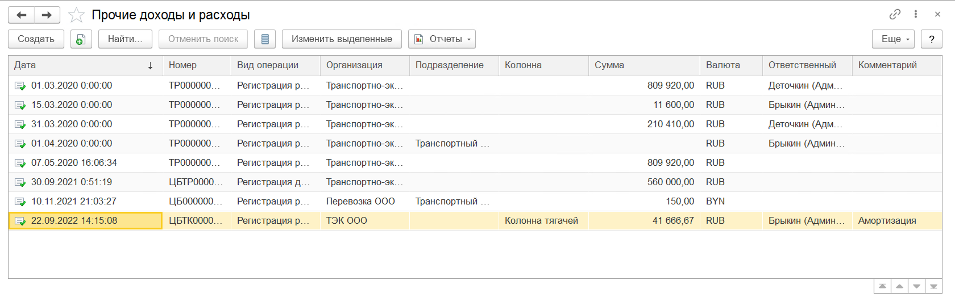
Task: Select the row dated 07.05.2020 16:06:34
Action: [x=475, y=163]
